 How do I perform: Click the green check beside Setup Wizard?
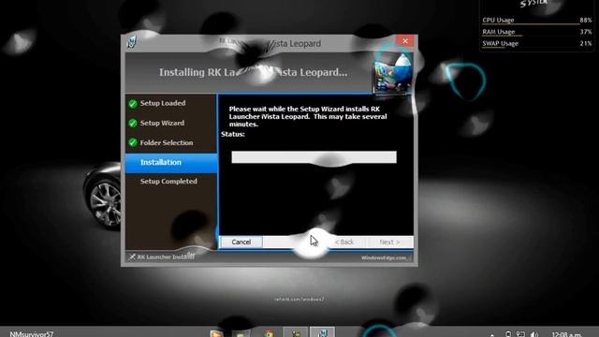pyautogui.click(x=133, y=123)
